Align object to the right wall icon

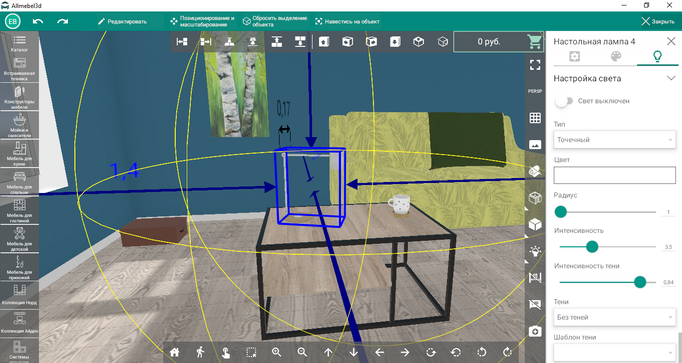[x=206, y=42]
